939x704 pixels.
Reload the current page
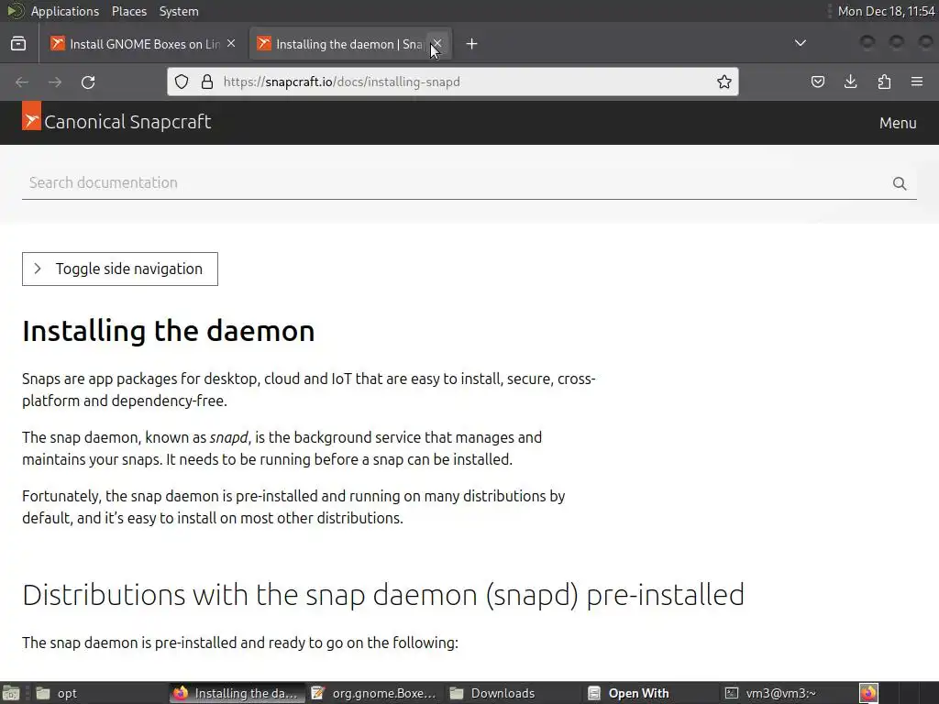(88, 82)
